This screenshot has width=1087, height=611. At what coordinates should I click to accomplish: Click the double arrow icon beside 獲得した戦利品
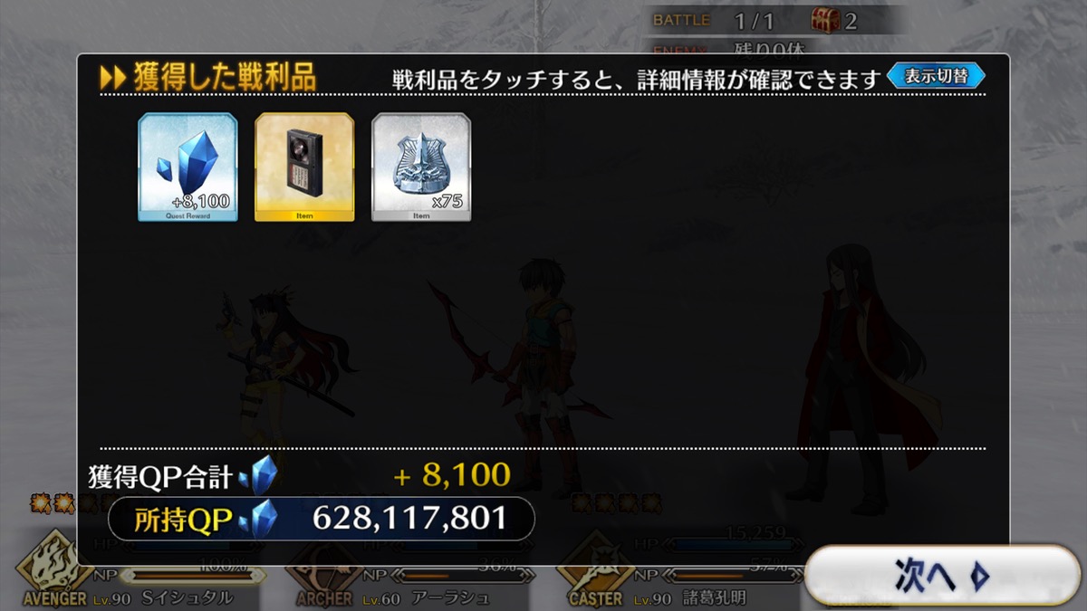pos(112,78)
